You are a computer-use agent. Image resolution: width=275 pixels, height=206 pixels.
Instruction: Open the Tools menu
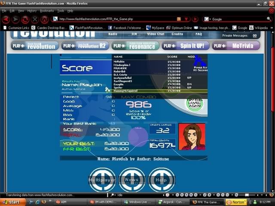pos(61,10)
